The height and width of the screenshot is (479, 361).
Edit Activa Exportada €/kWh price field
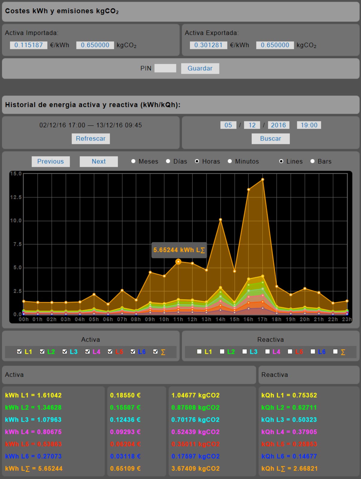[208, 45]
